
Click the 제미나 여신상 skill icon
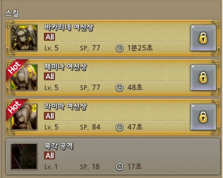click(x=24, y=77)
